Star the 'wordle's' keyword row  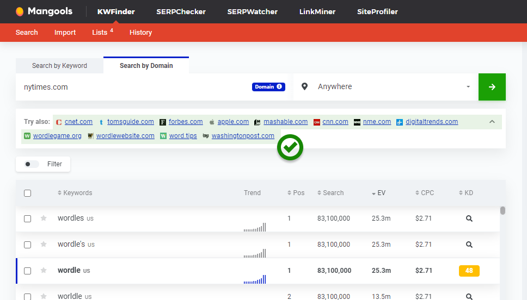coord(44,245)
